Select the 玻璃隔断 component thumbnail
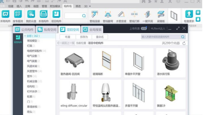 (x=106, y=63)
